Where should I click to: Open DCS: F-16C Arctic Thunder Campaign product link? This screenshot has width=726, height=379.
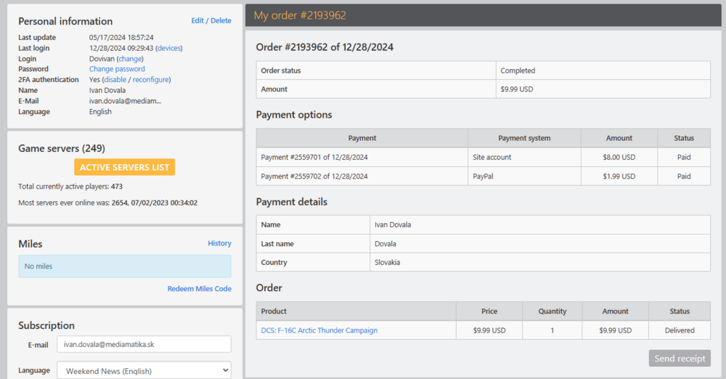[319, 330]
